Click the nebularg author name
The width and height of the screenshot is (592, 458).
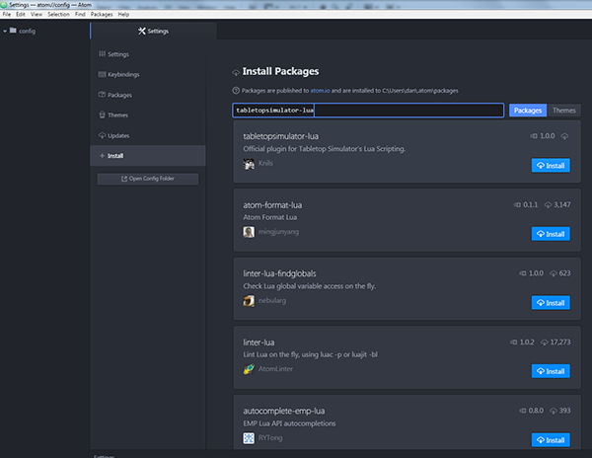[272, 300]
